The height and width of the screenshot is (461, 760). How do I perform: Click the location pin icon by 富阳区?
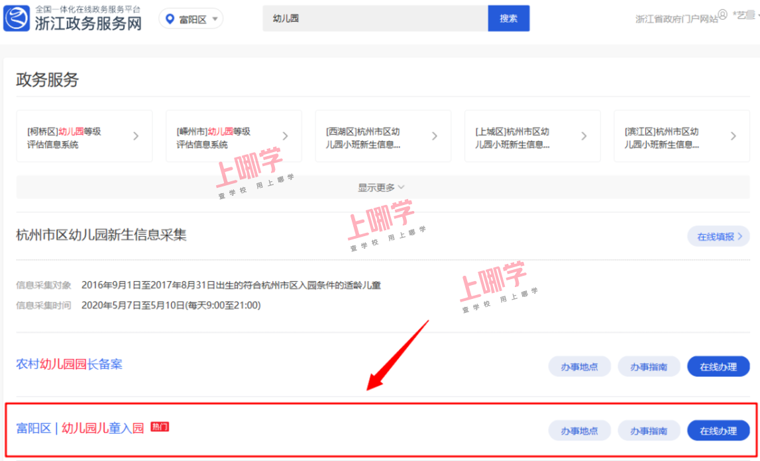(170, 19)
